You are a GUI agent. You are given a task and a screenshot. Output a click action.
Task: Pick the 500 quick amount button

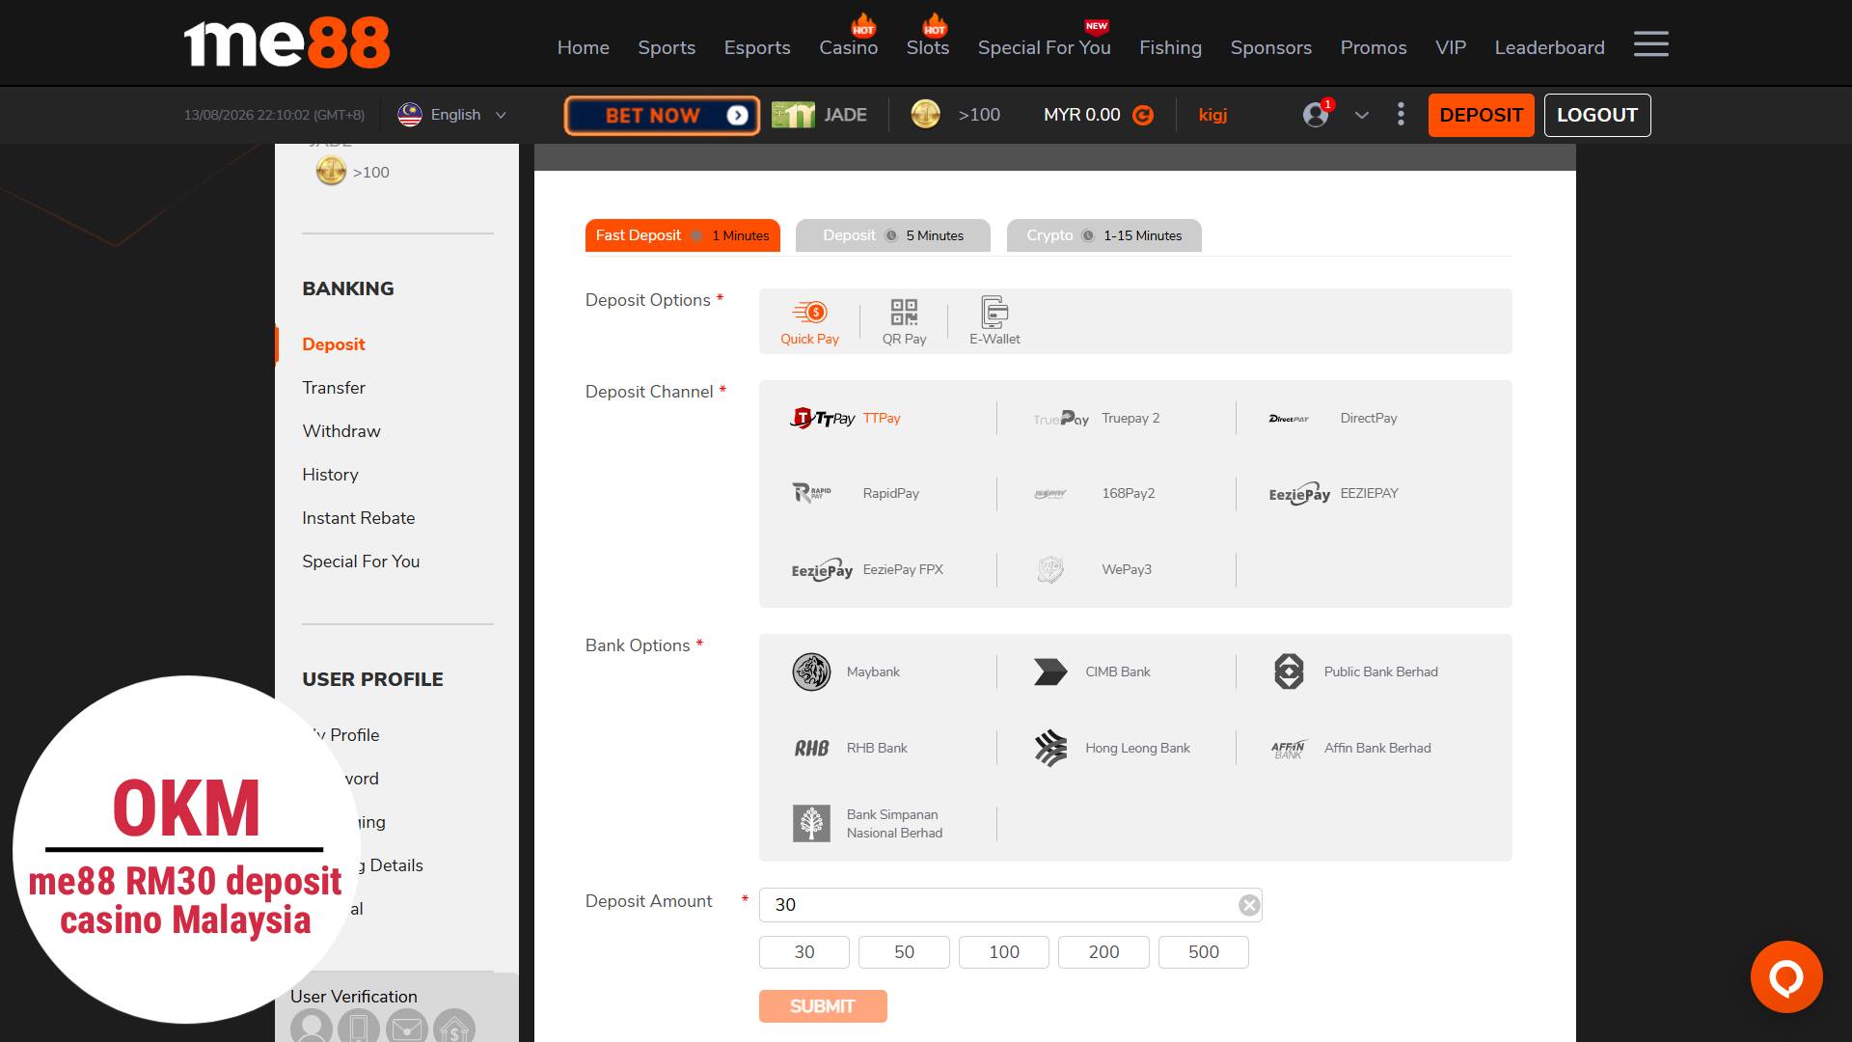(1204, 952)
